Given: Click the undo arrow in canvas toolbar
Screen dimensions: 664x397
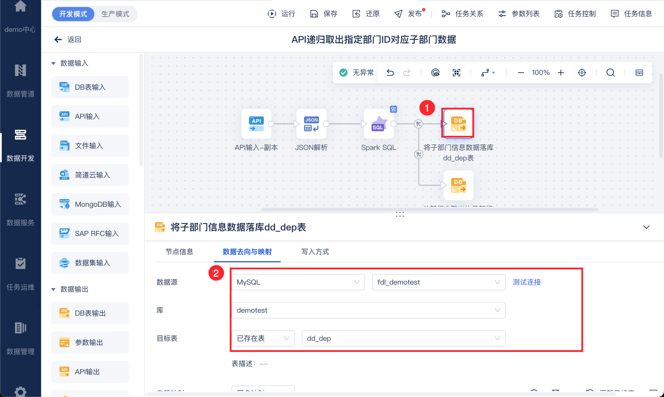Looking at the screenshot, I should point(390,73).
